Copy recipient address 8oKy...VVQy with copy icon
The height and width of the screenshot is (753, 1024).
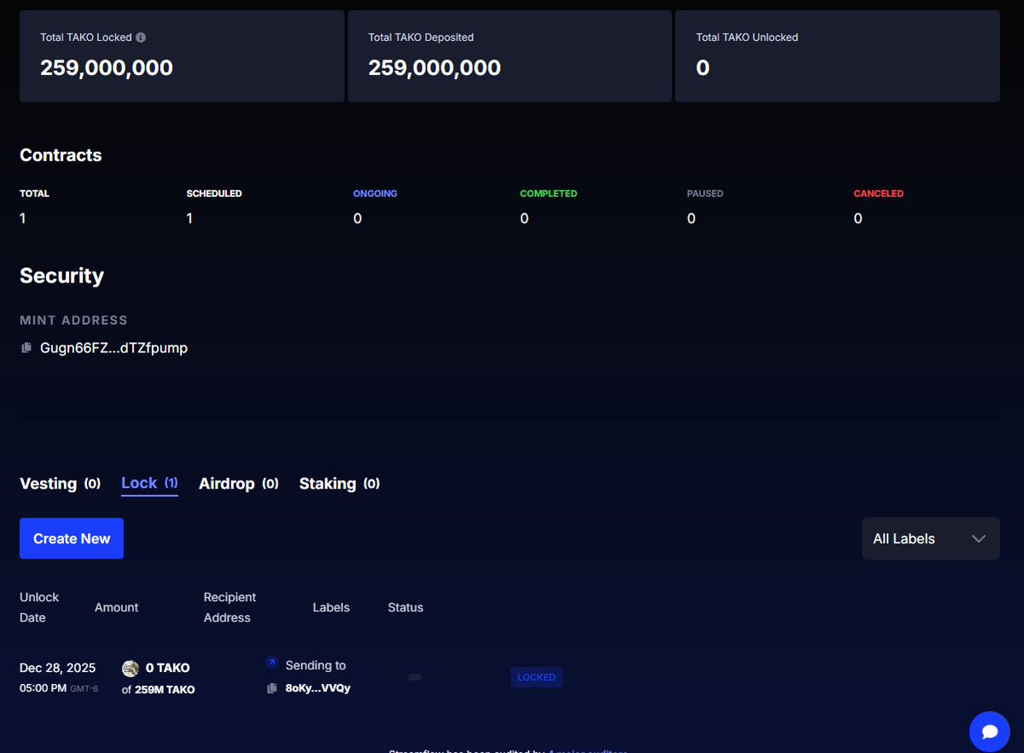(x=271, y=687)
